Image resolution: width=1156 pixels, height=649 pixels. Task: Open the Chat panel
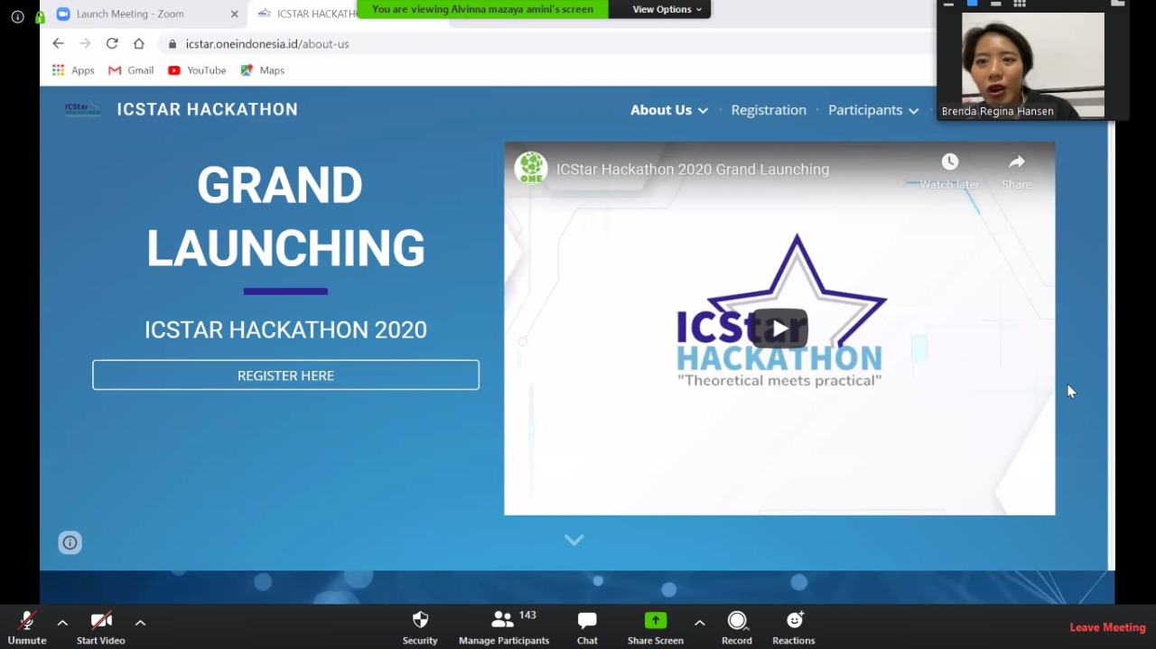(587, 626)
